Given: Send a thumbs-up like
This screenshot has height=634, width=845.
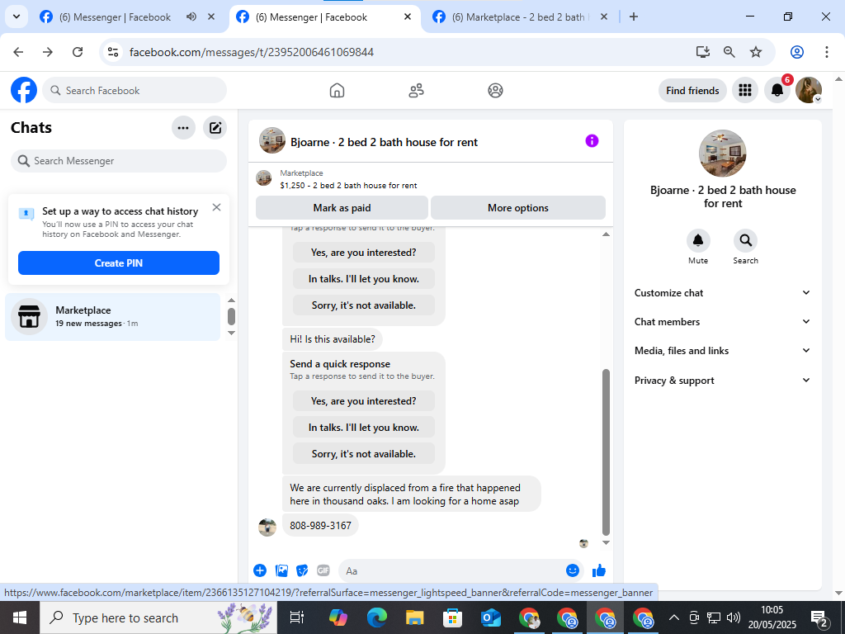Looking at the screenshot, I should point(599,570).
